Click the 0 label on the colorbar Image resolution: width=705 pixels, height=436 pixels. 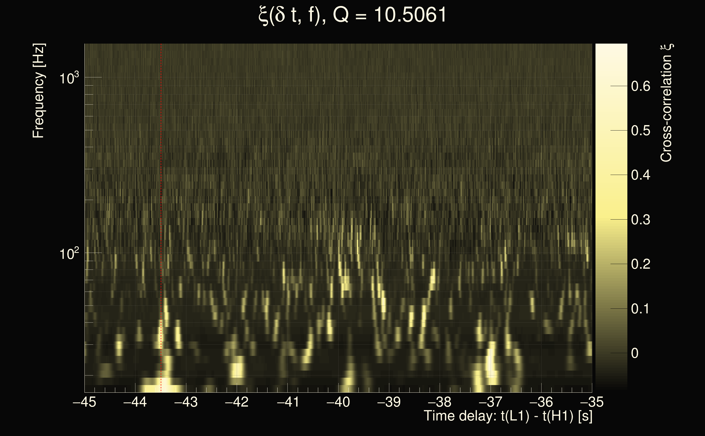(x=635, y=353)
